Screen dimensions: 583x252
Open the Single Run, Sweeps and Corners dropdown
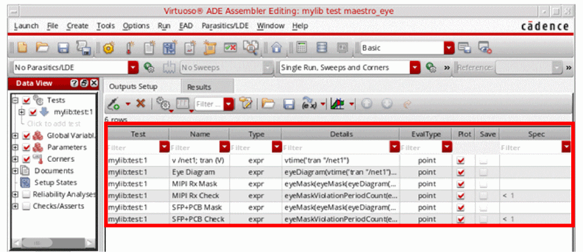click(x=414, y=68)
